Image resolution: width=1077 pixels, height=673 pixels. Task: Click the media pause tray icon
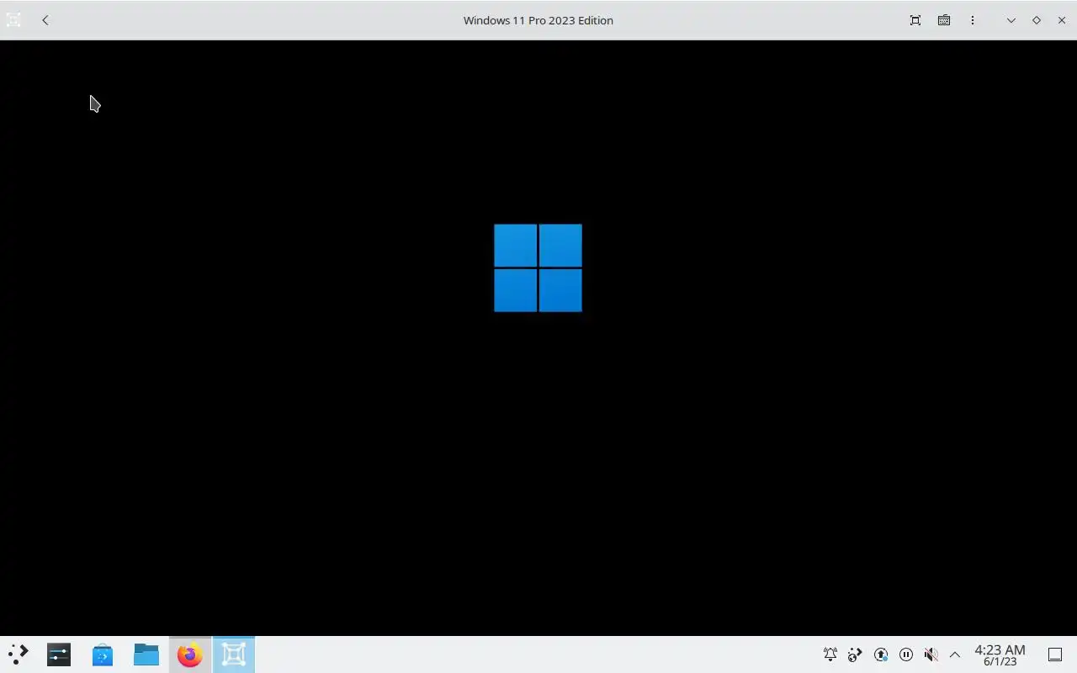906,654
